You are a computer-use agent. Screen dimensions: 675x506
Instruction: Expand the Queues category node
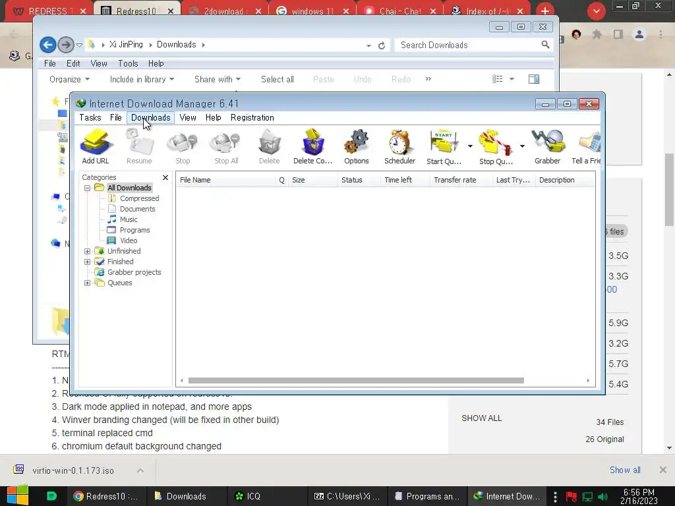coord(88,283)
